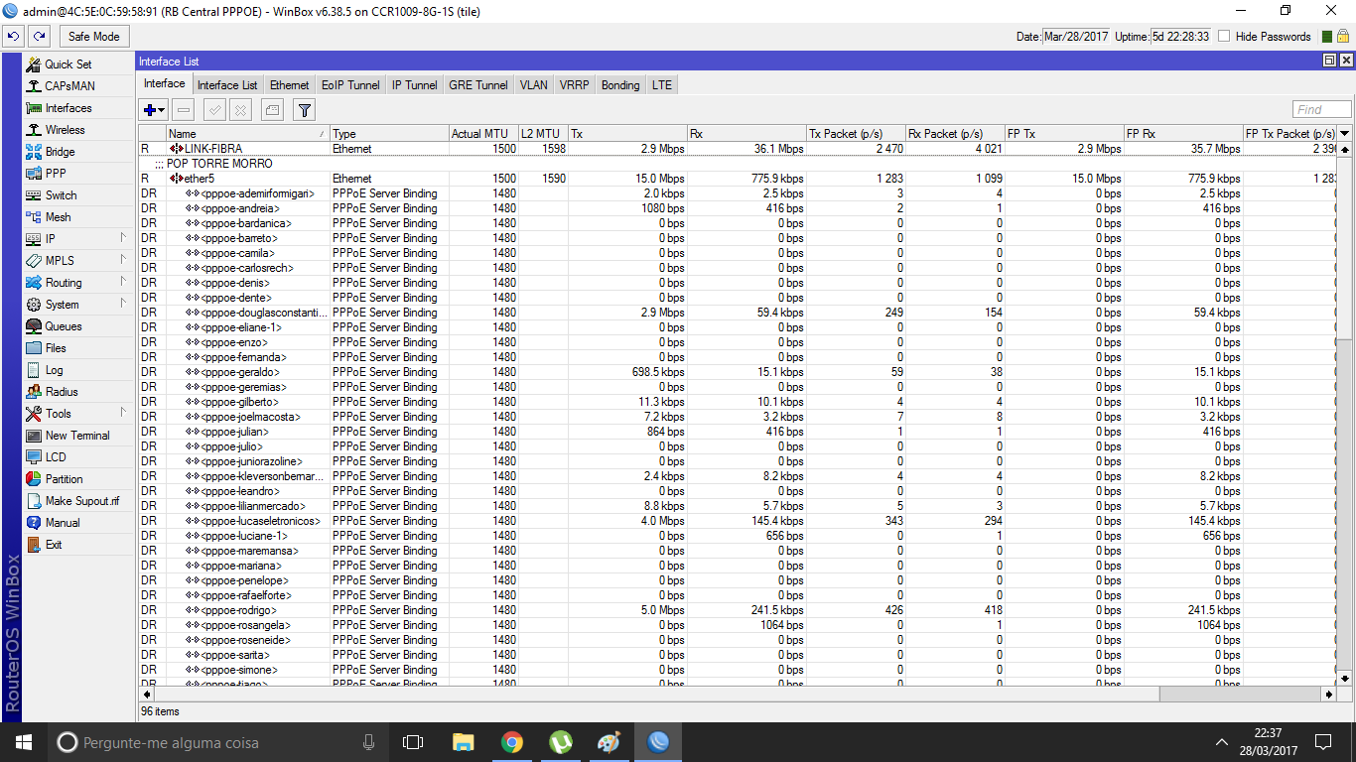Click the Disable (X) toolbar button
This screenshot has width=1356, height=762.
pos(240,110)
